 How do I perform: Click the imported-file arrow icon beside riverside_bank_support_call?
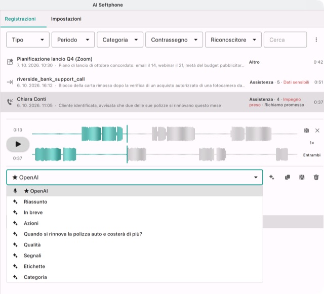(10, 82)
